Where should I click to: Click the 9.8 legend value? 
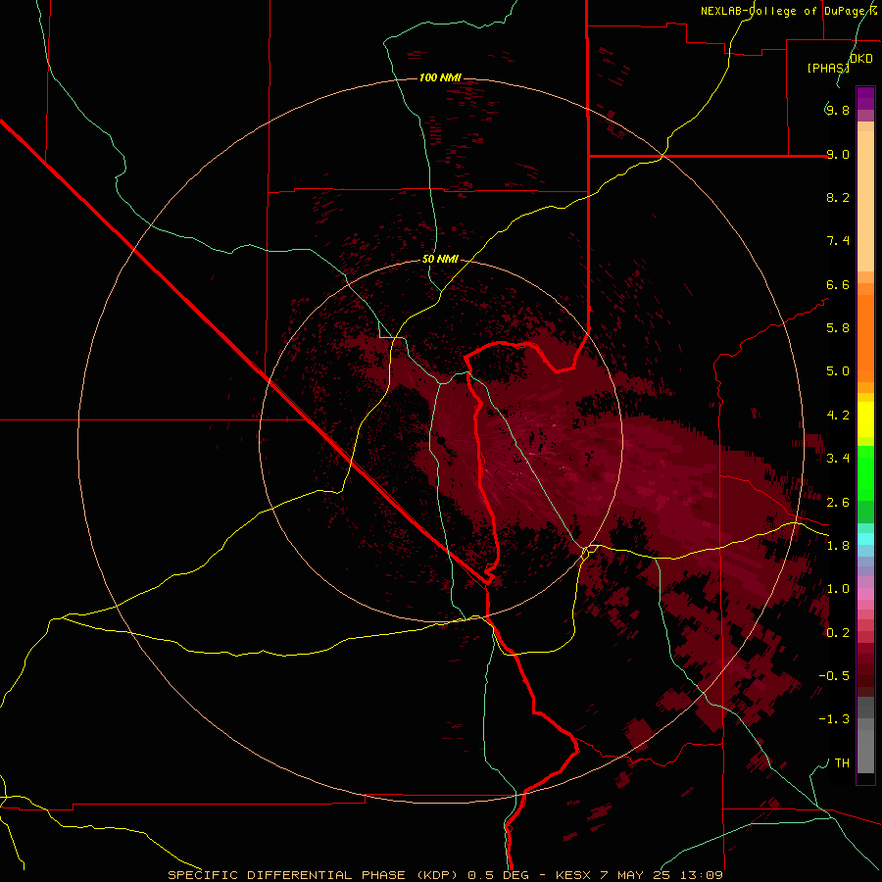838,110
